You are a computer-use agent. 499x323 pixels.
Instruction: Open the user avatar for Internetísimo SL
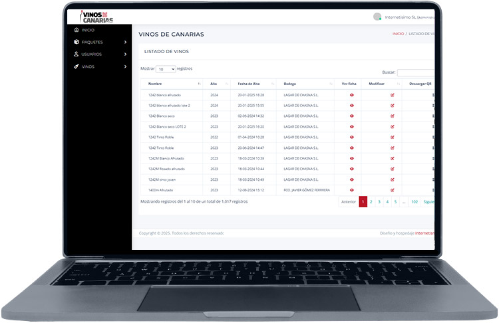pos(377,17)
